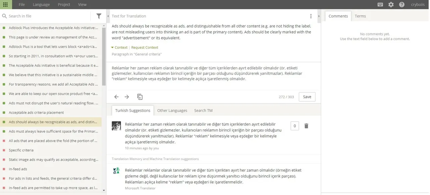
Task: Select string 'So starting in 2011, in consultation'
Action: pos(51,56)
